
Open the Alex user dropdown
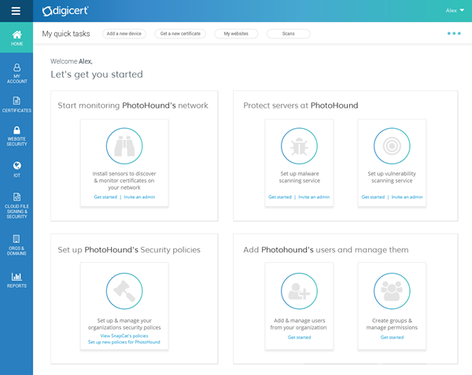tap(455, 10)
